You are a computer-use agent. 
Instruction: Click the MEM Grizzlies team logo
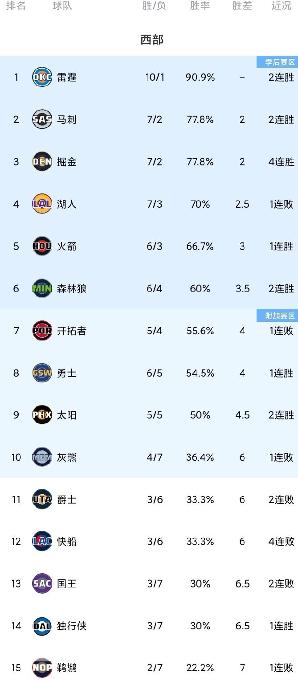pyautogui.click(x=42, y=457)
